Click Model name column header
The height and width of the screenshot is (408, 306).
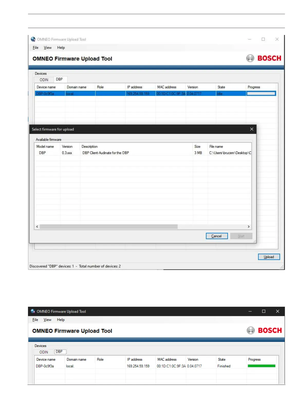coord(45,147)
